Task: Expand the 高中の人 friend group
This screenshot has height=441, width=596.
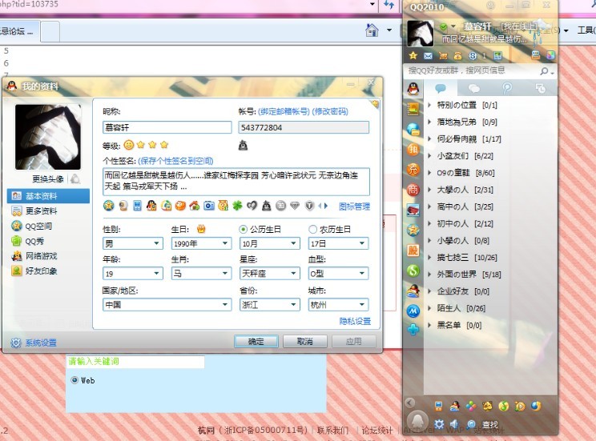Action: point(429,206)
